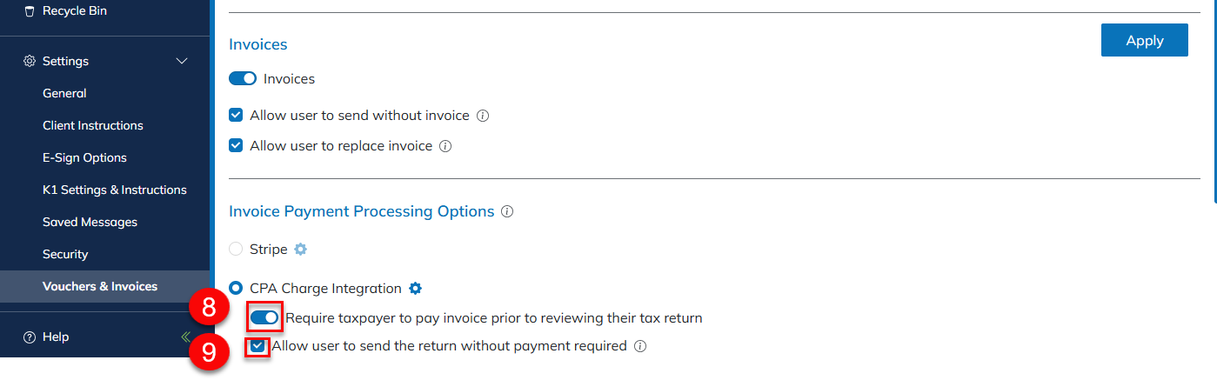
Task: Click the Recycle Bin icon in sidebar
Action: 30,11
